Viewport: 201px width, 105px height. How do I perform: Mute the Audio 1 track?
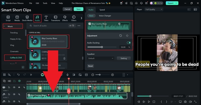(x=14, y=94)
